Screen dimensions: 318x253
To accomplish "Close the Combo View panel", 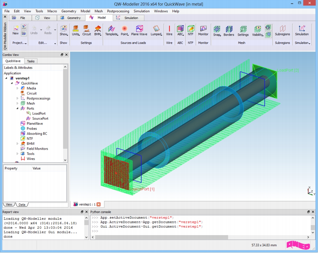I will click(66, 55).
